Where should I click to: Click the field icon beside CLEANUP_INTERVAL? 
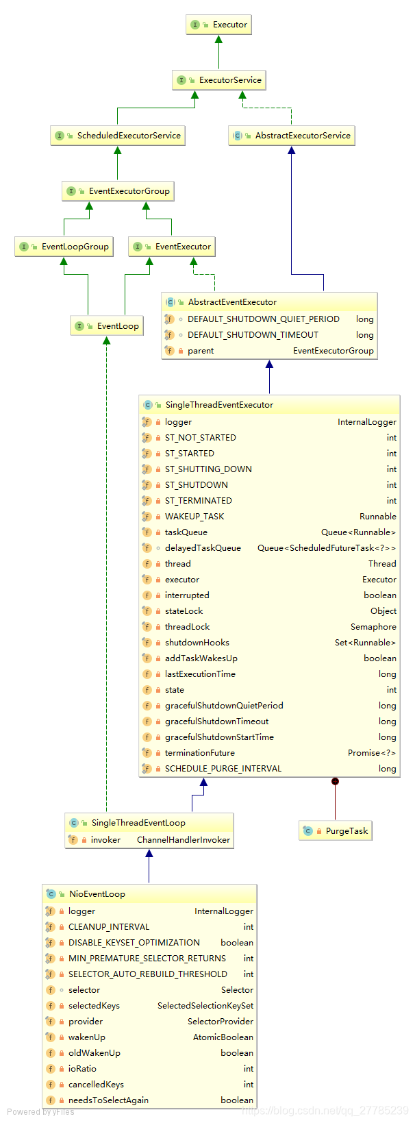50,927
